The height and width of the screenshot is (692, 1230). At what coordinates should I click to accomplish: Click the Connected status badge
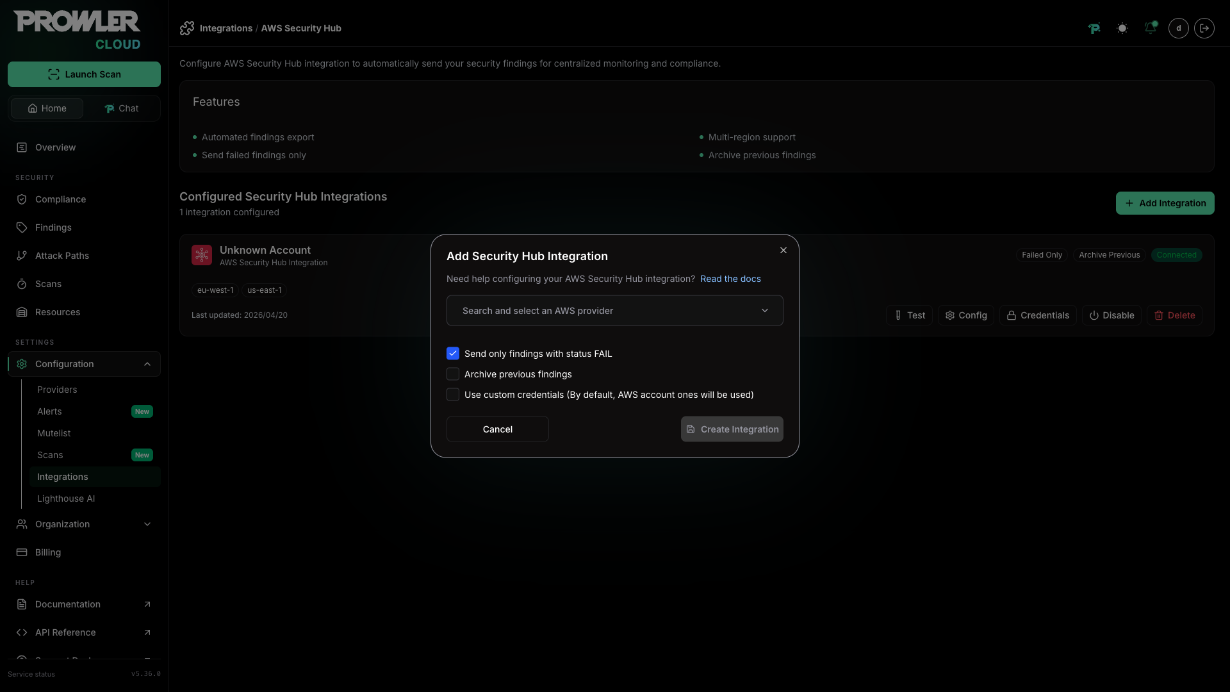click(1177, 255)
